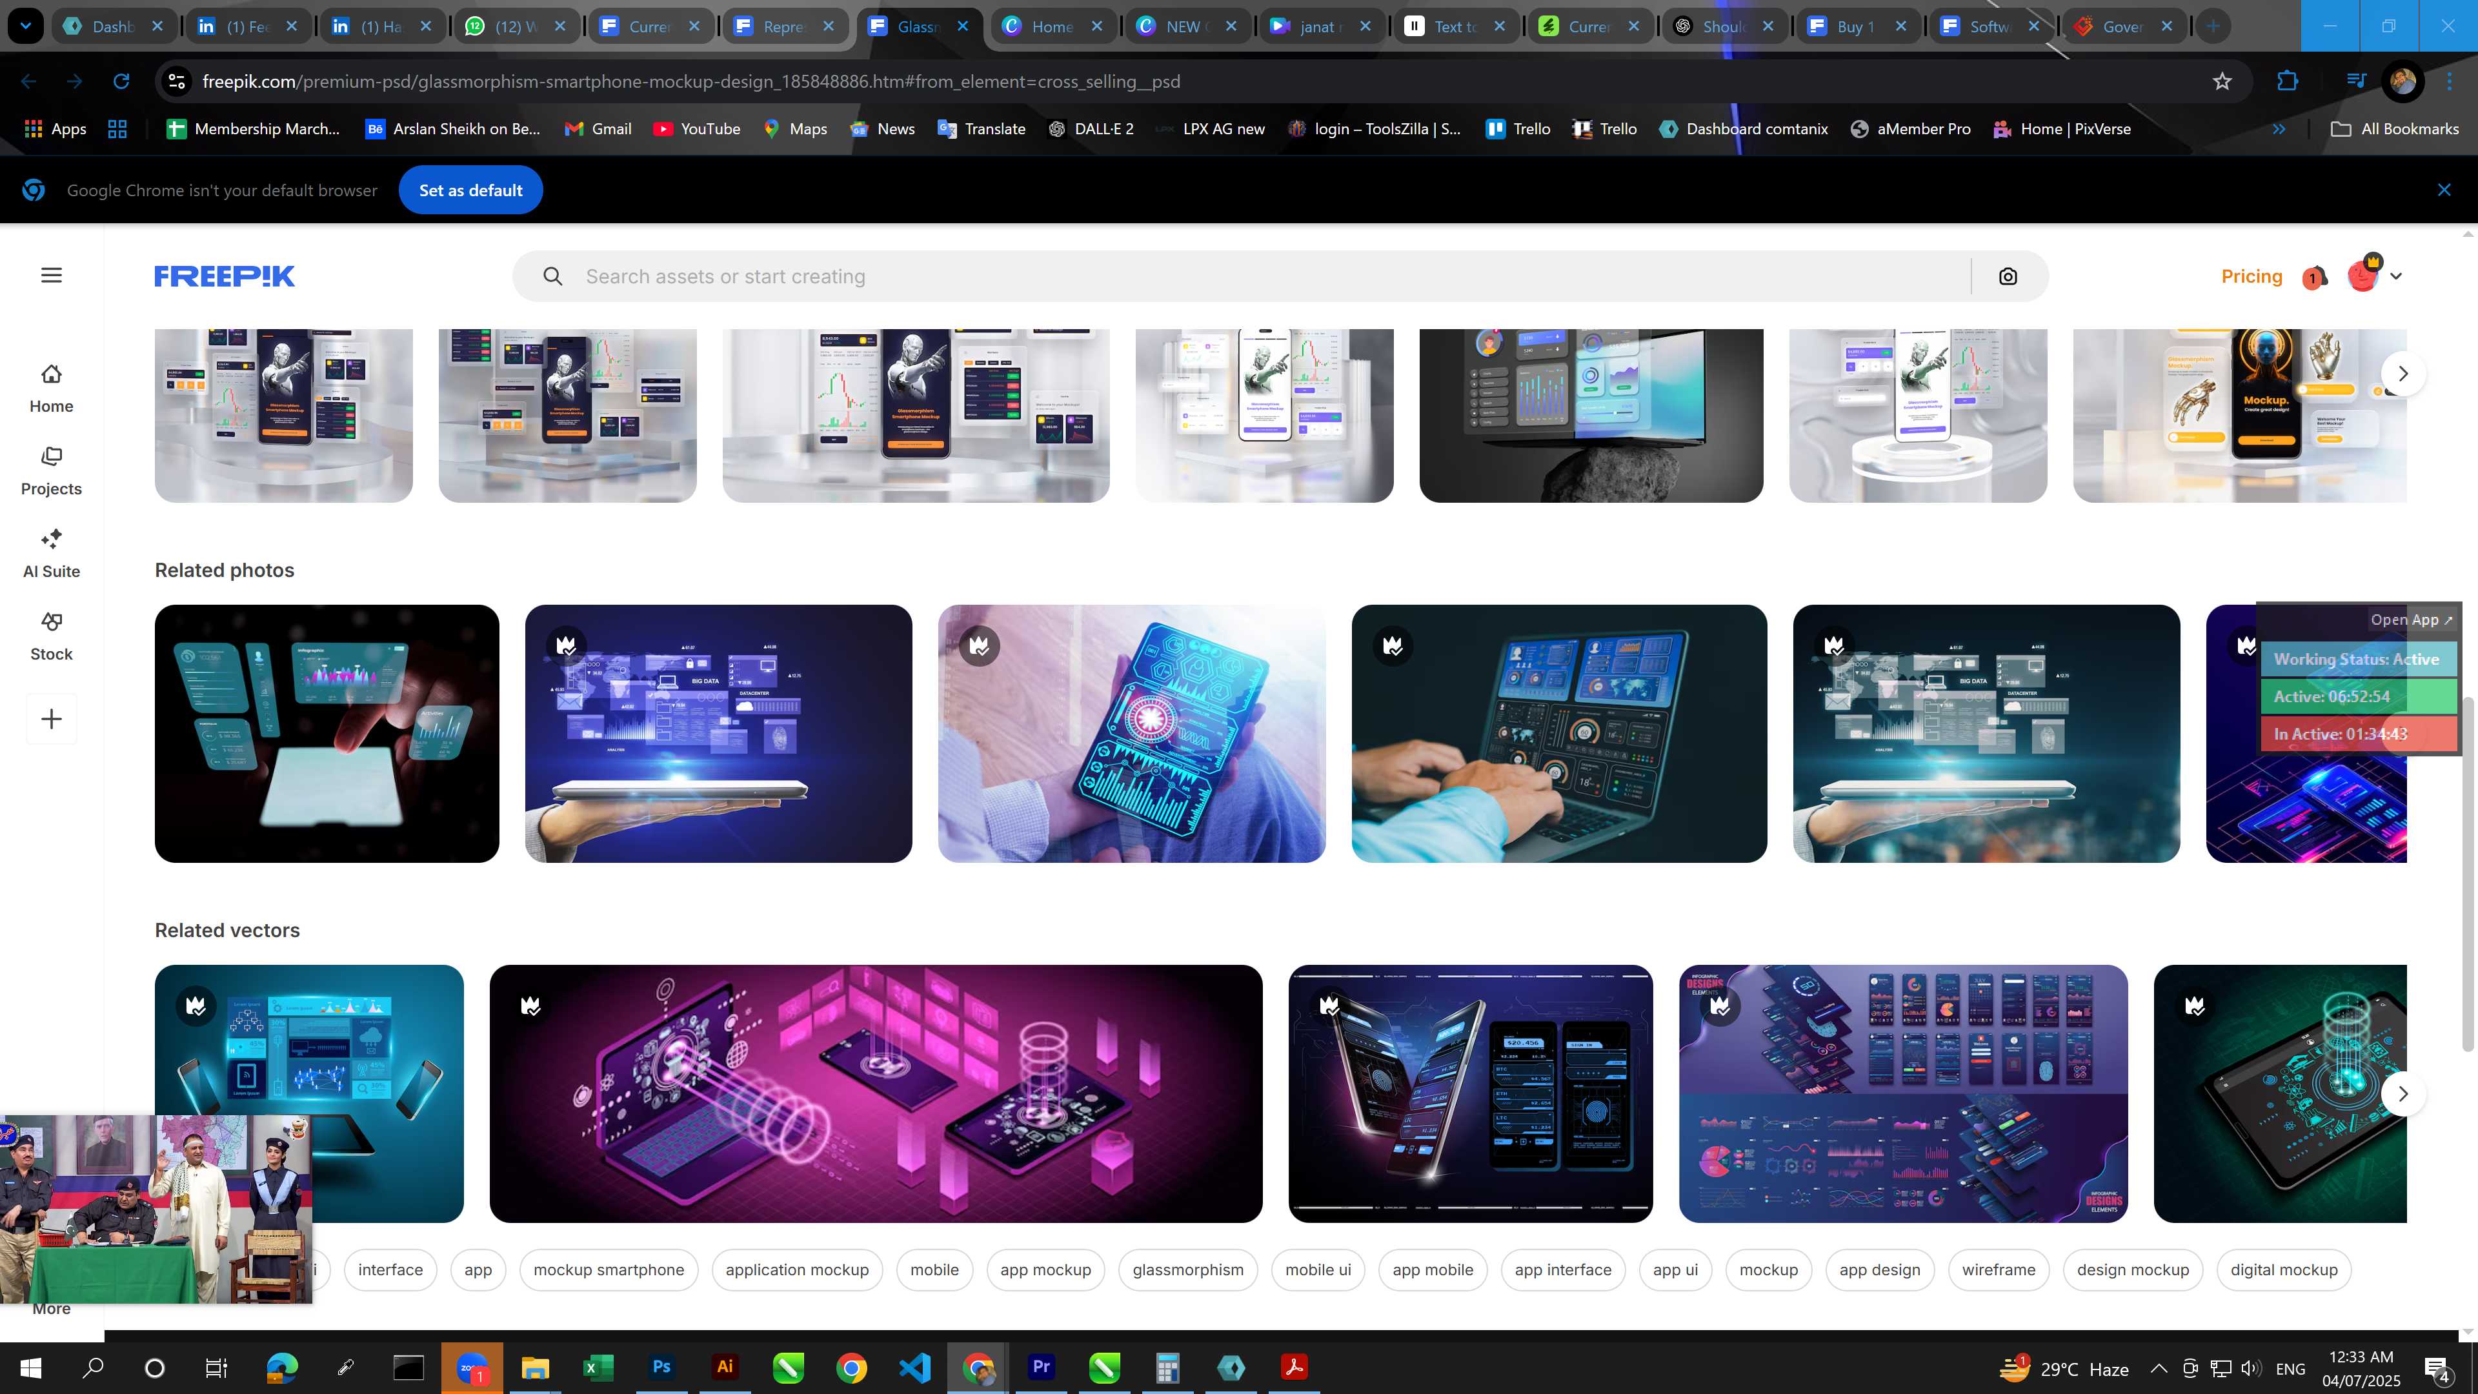
Task: Open Chrome extensions puzzle icon
Action: pyautogui.click(x=2288, y=82)
